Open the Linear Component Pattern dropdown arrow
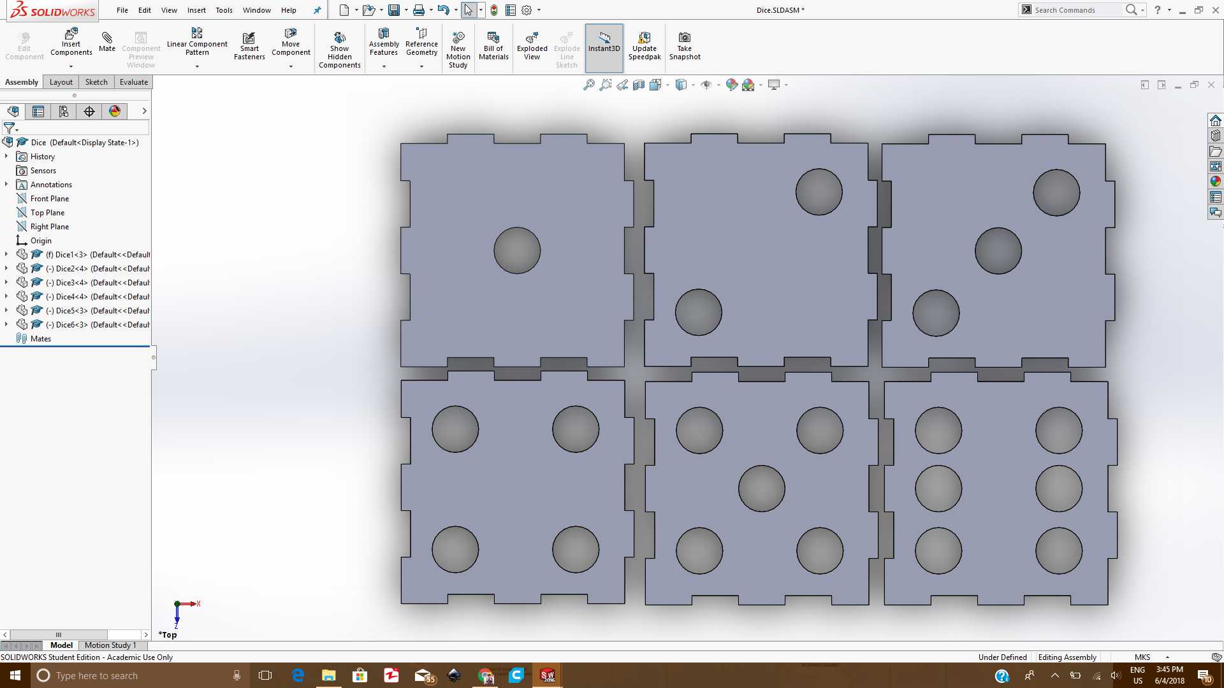 [x=197, y=66]
